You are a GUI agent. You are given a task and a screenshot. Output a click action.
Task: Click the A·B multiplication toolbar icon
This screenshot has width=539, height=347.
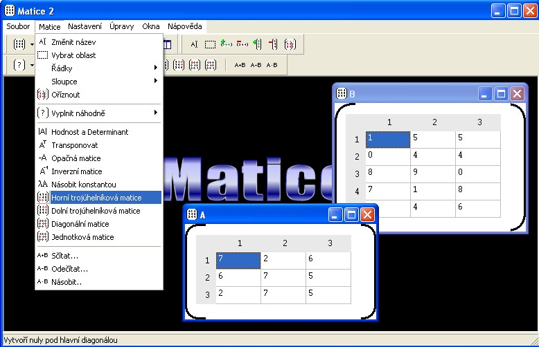point(272,65)
